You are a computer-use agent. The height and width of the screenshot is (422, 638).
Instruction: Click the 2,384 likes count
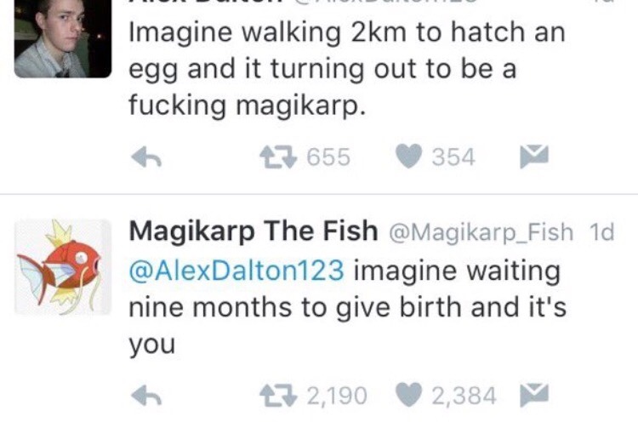point(464,395)
